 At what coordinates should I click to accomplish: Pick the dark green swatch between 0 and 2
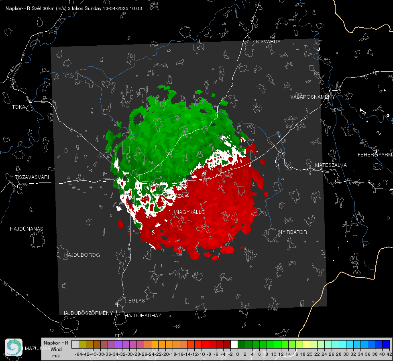[241, 344]
